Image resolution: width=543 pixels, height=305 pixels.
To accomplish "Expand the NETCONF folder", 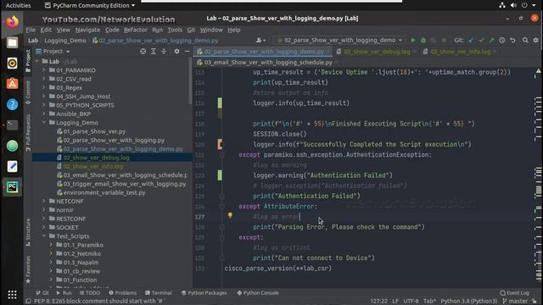I will 44,202.
